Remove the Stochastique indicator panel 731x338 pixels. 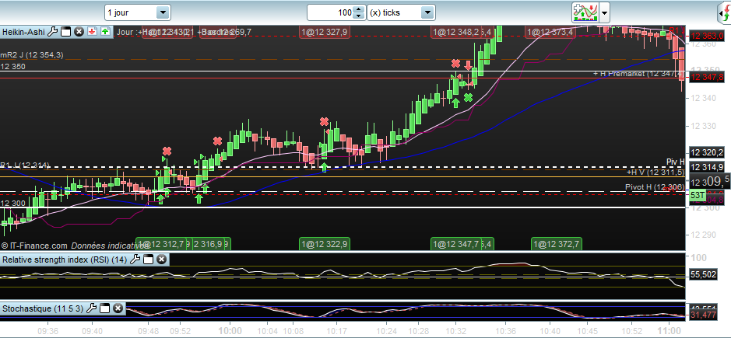pyautogui.click(x=118, y=308)
